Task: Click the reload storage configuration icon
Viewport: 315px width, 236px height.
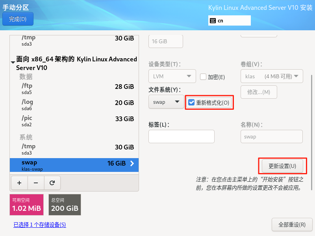Action: pyautogui.click(x=52, y=183)
